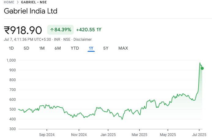
Task: View the 5Y price history
Action: (106, 48)
